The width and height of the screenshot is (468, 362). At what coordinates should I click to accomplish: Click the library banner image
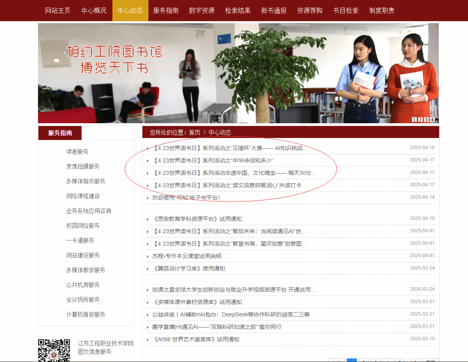click(238, 73)
